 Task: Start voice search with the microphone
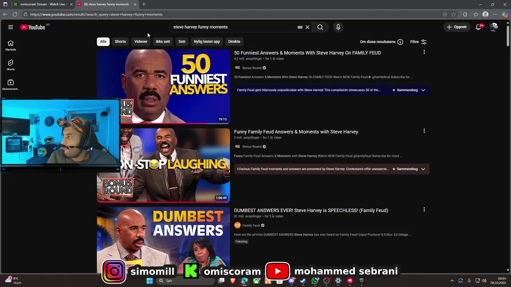338,27
